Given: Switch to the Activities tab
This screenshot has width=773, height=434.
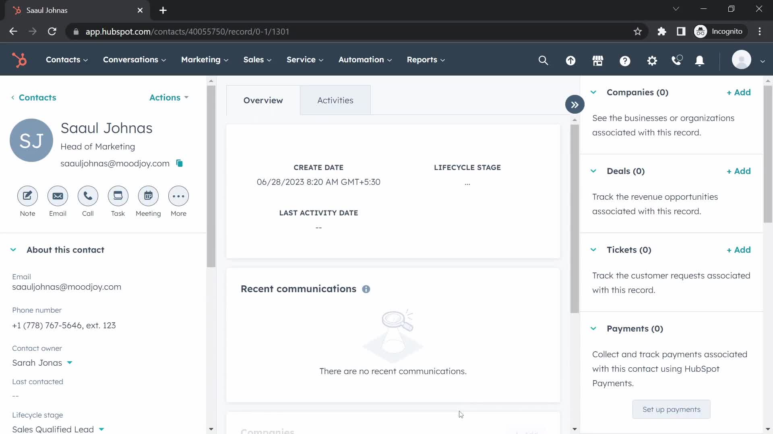Looking at the screenshot, I should 335,100.
